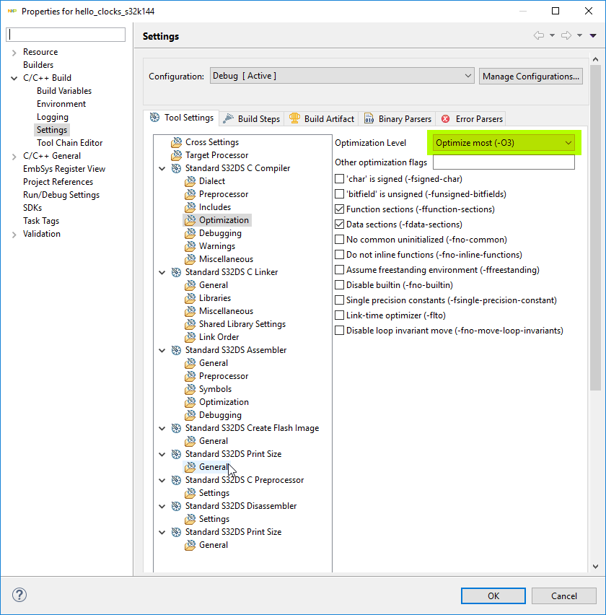Select EmbSys Register View item

click(64, 169)
